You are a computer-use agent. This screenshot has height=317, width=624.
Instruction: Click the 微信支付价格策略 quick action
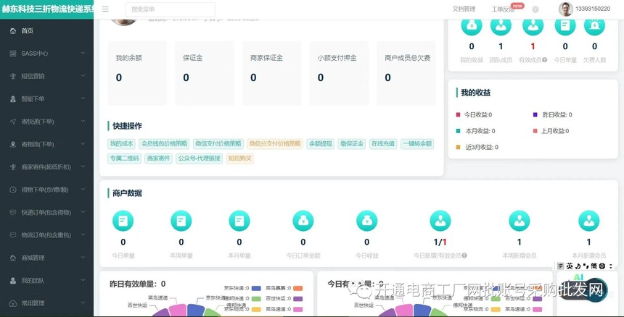click(218, 143)
